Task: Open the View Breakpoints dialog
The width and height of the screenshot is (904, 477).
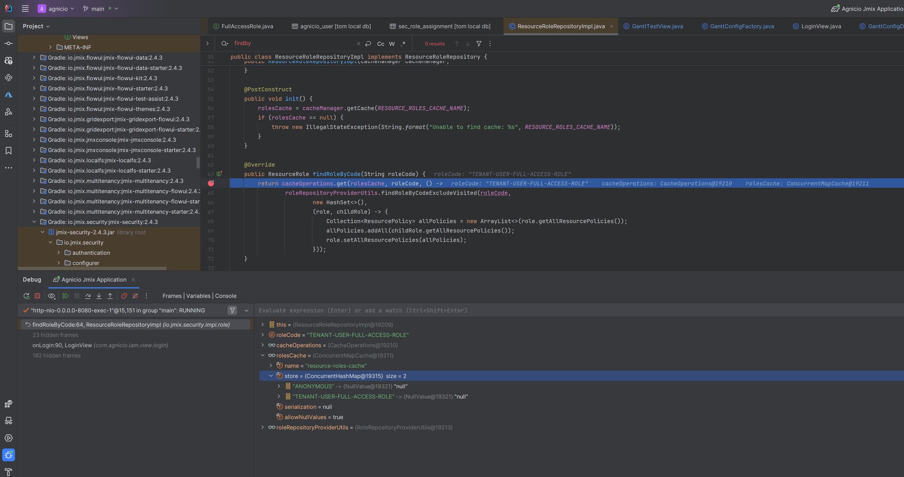Action: pyautogui.click(x=124, y=296)
